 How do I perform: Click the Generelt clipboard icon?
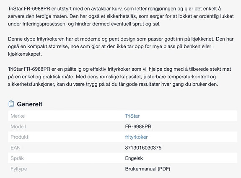(x=11, y=103)
